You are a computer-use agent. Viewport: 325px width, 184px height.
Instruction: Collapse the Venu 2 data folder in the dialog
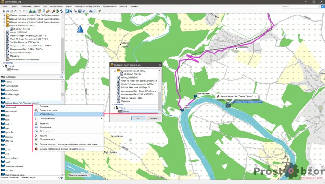(x=115, y=71)
